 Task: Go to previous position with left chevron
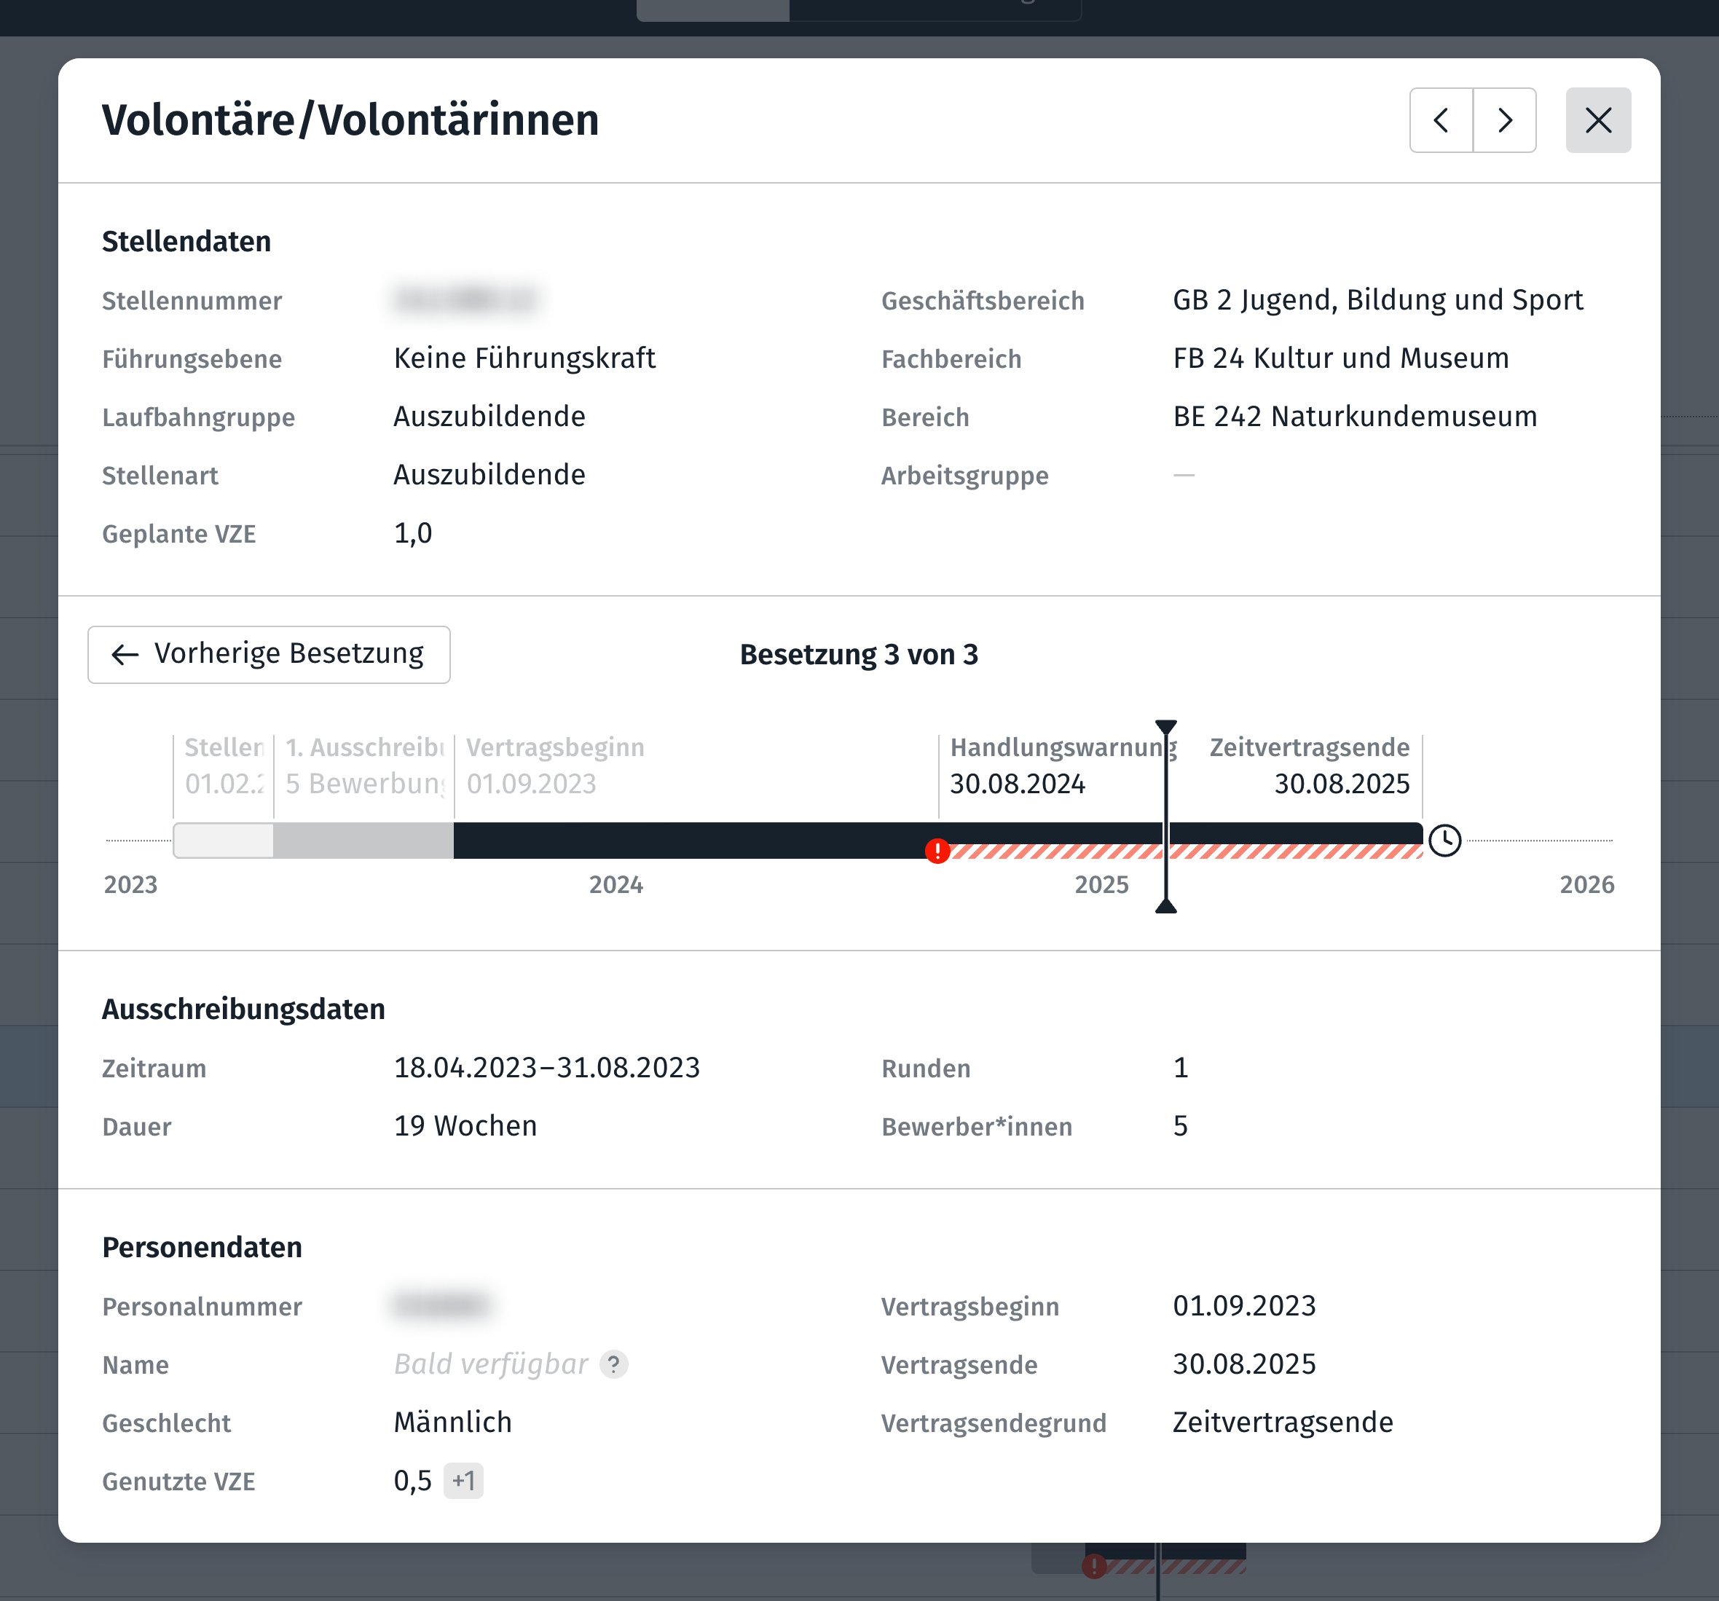[x=1441, y=120]
